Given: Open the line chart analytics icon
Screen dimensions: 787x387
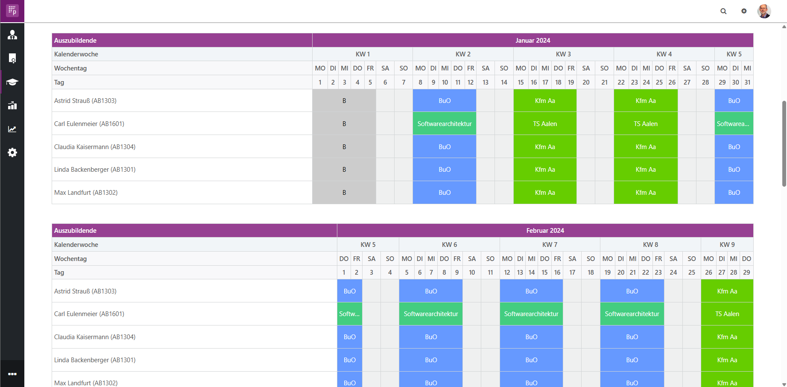Looking at the screenshot, I should [12, 129].
